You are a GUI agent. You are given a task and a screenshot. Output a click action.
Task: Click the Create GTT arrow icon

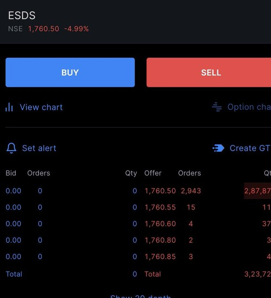pyautogui.click(x=218, y=148)
